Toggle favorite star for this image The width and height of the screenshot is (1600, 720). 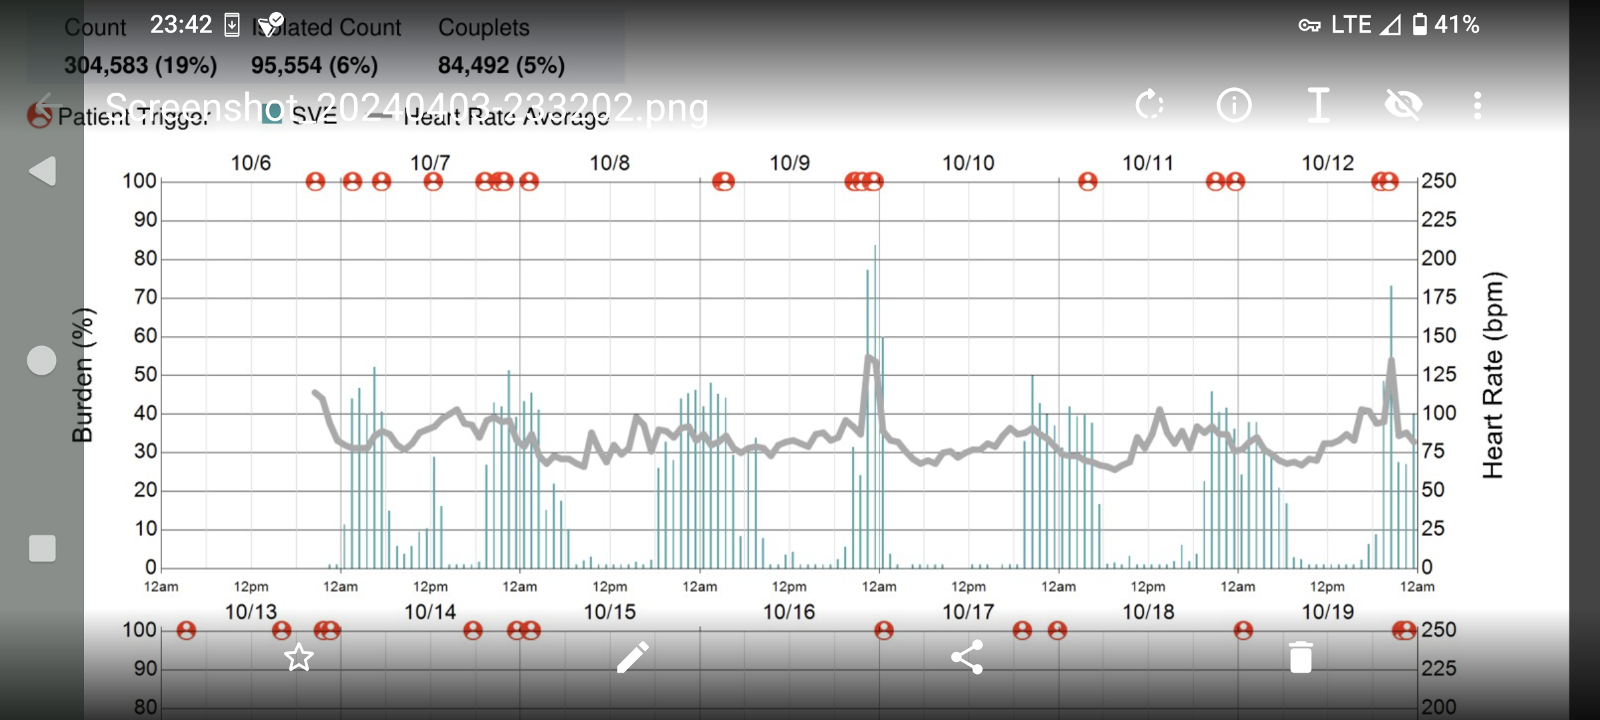click(x=299, y=657)
